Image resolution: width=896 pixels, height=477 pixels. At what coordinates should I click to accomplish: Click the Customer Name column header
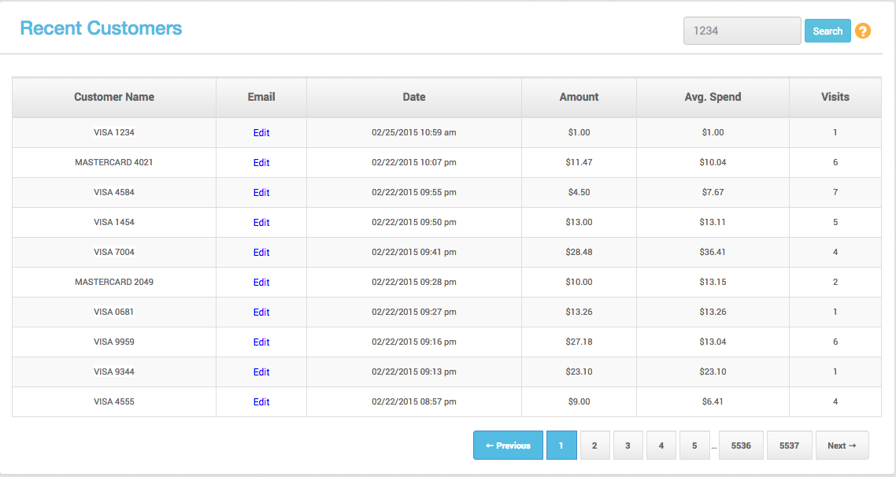coord(114,97)
